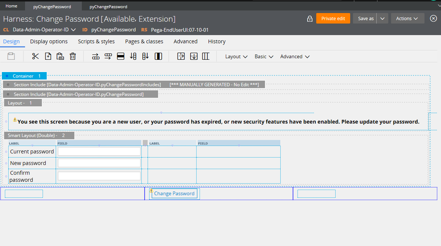Select the Confirm password label cell

(x=32, y=176)
